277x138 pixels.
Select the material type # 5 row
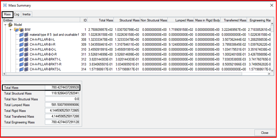click(136, 35)
